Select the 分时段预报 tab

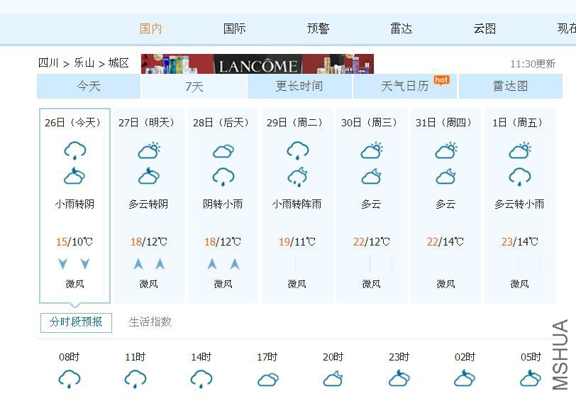pos(76,322)
